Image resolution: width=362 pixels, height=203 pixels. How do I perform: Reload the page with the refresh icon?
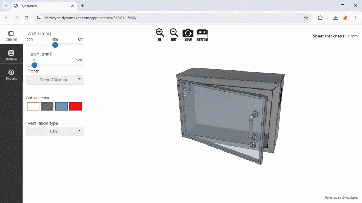click(27, 18)
